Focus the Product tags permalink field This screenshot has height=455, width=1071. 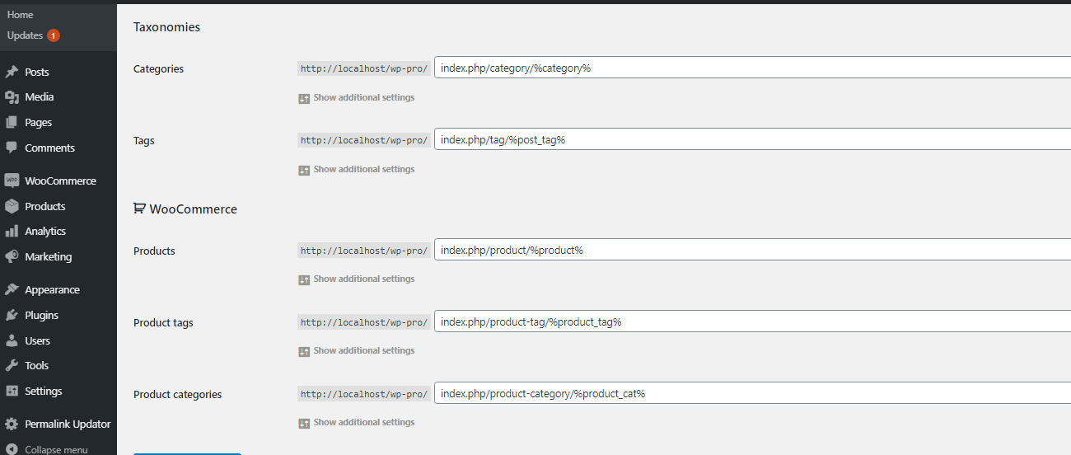pyautogui.click(x=753, y=321)
